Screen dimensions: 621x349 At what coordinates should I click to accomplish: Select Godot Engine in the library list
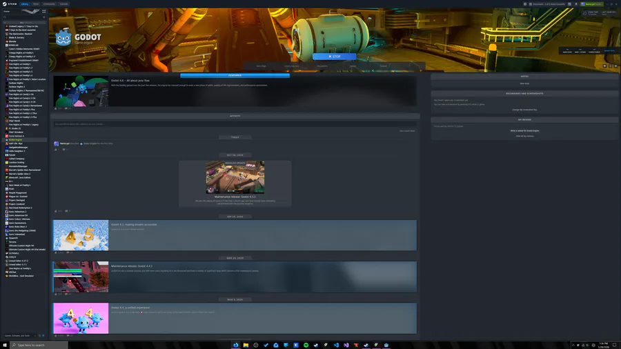[x=15, y=140]
